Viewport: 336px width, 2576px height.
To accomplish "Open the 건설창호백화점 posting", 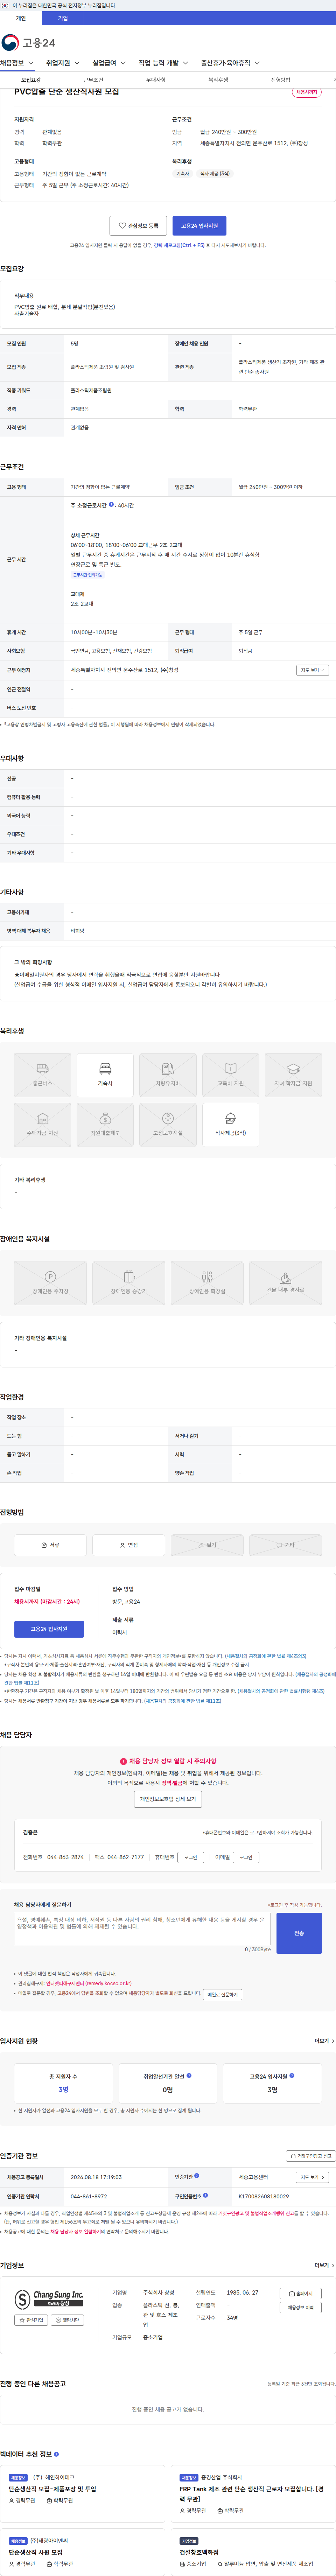I will [199, 2552].
